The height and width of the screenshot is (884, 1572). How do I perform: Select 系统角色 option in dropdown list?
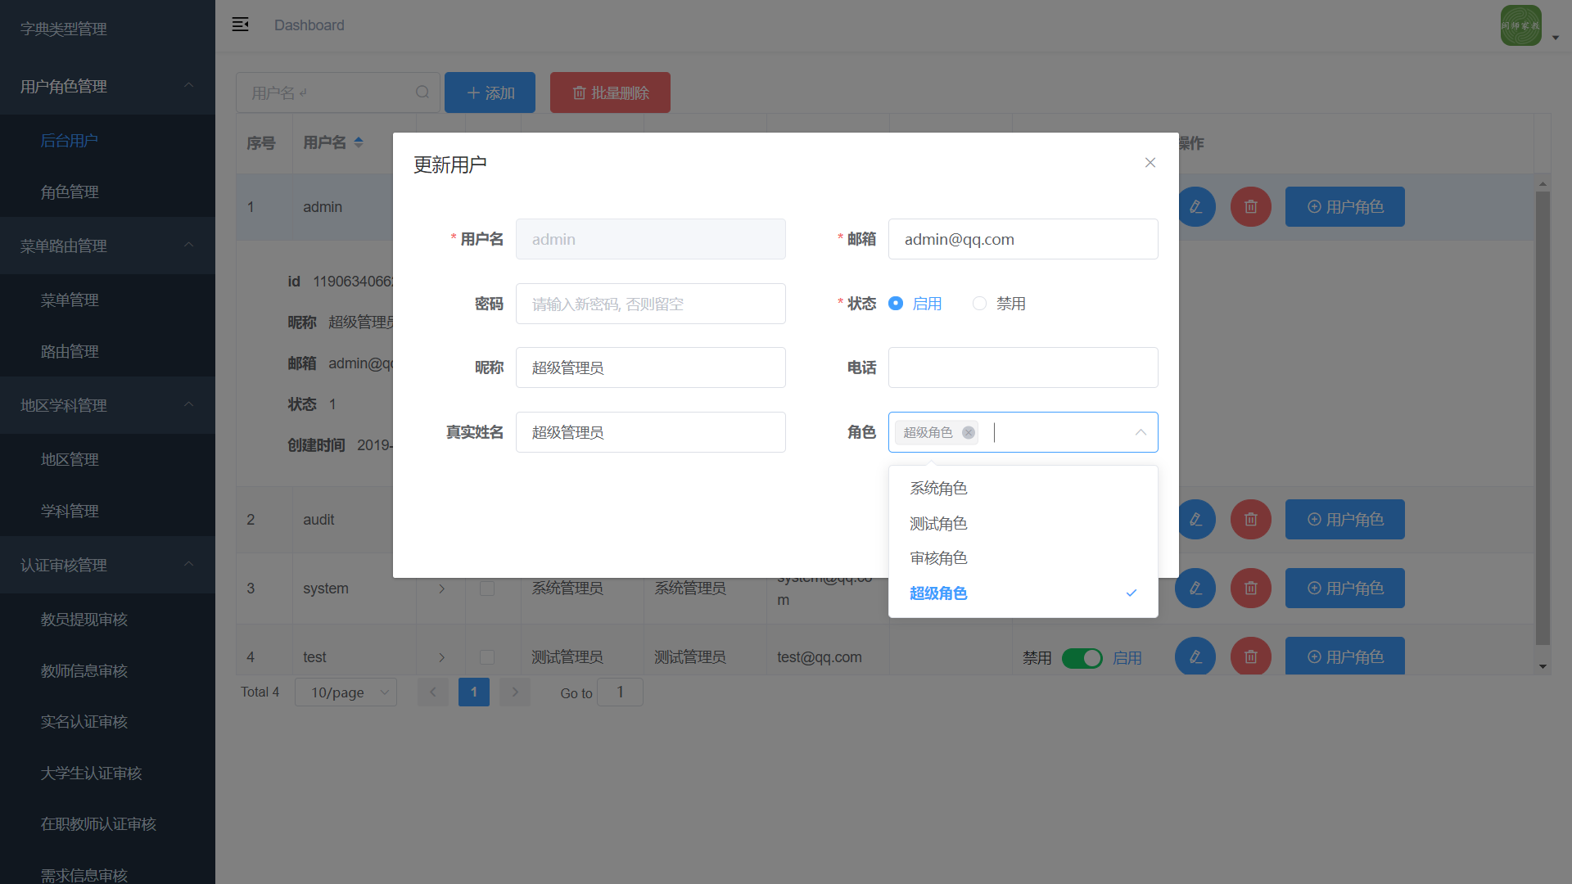pos(939,489)
